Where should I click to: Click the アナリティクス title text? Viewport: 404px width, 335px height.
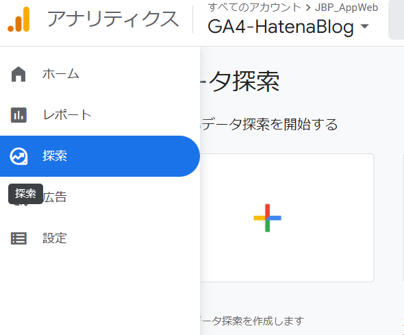click(x=113, y=19)
